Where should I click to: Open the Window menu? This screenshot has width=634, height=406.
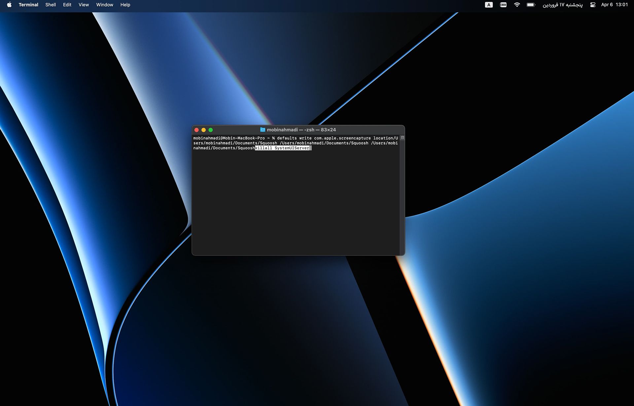[x=105, y=5]
